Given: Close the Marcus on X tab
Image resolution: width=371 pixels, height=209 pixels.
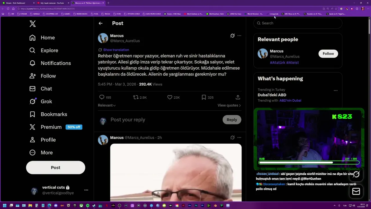Looking at the screenshot, I should (x=103, y=3).
